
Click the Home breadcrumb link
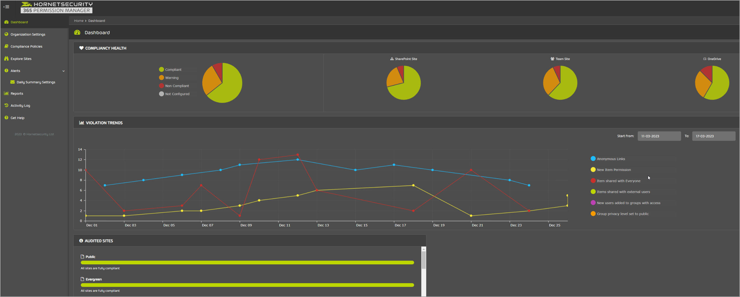tap(79, 21)
